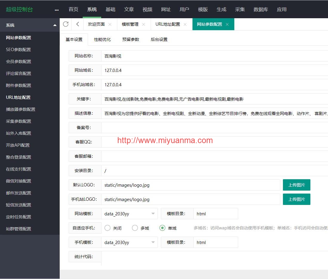This screenshot has width=328, height=279.
Task: Open the 网站模板 dropdown
Action: point(130,214)
